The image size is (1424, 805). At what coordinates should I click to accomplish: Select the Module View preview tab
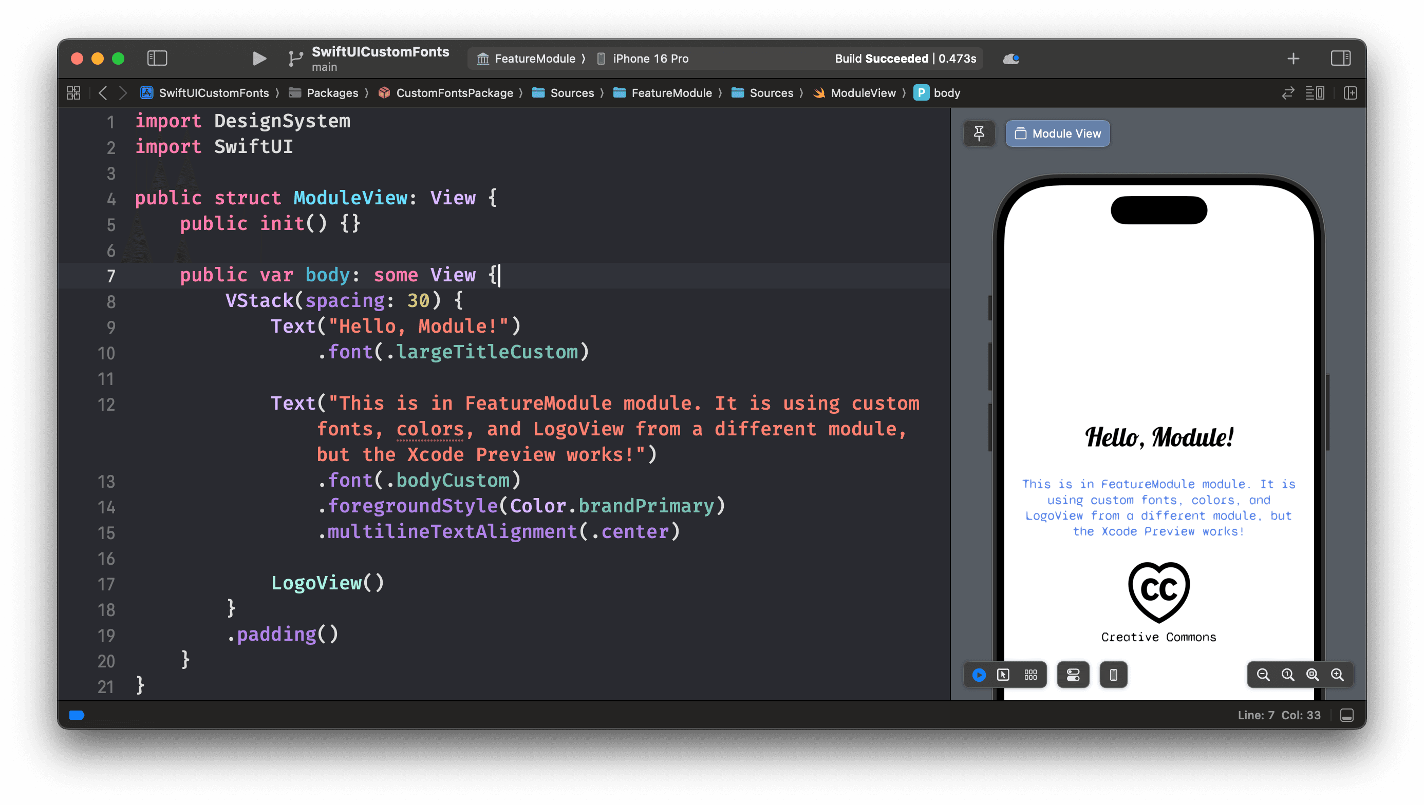(1057, 133)
